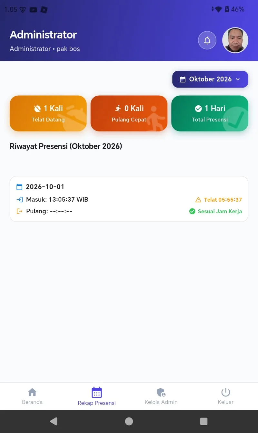Tap the administrator profile photo
The image size is (258, 433).
tap(235, 40)
